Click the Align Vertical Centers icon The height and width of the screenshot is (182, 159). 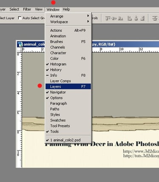[x=114, y=18]
